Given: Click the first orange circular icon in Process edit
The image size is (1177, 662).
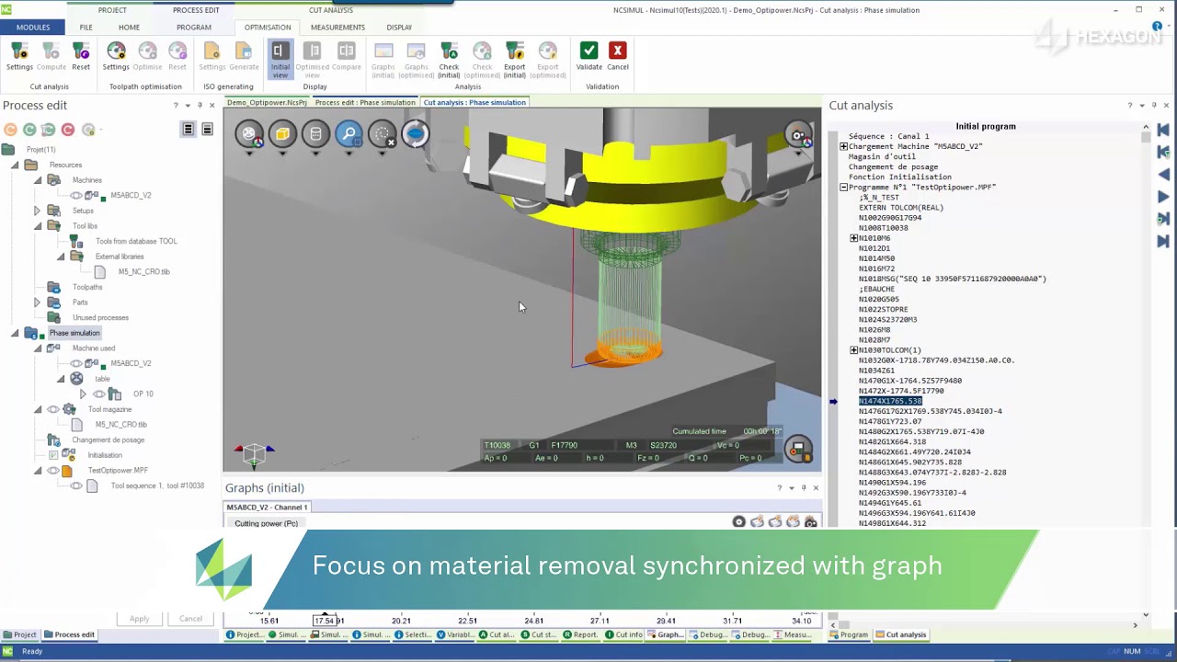Looking at the screenshot, I should (x=10, y=130).
